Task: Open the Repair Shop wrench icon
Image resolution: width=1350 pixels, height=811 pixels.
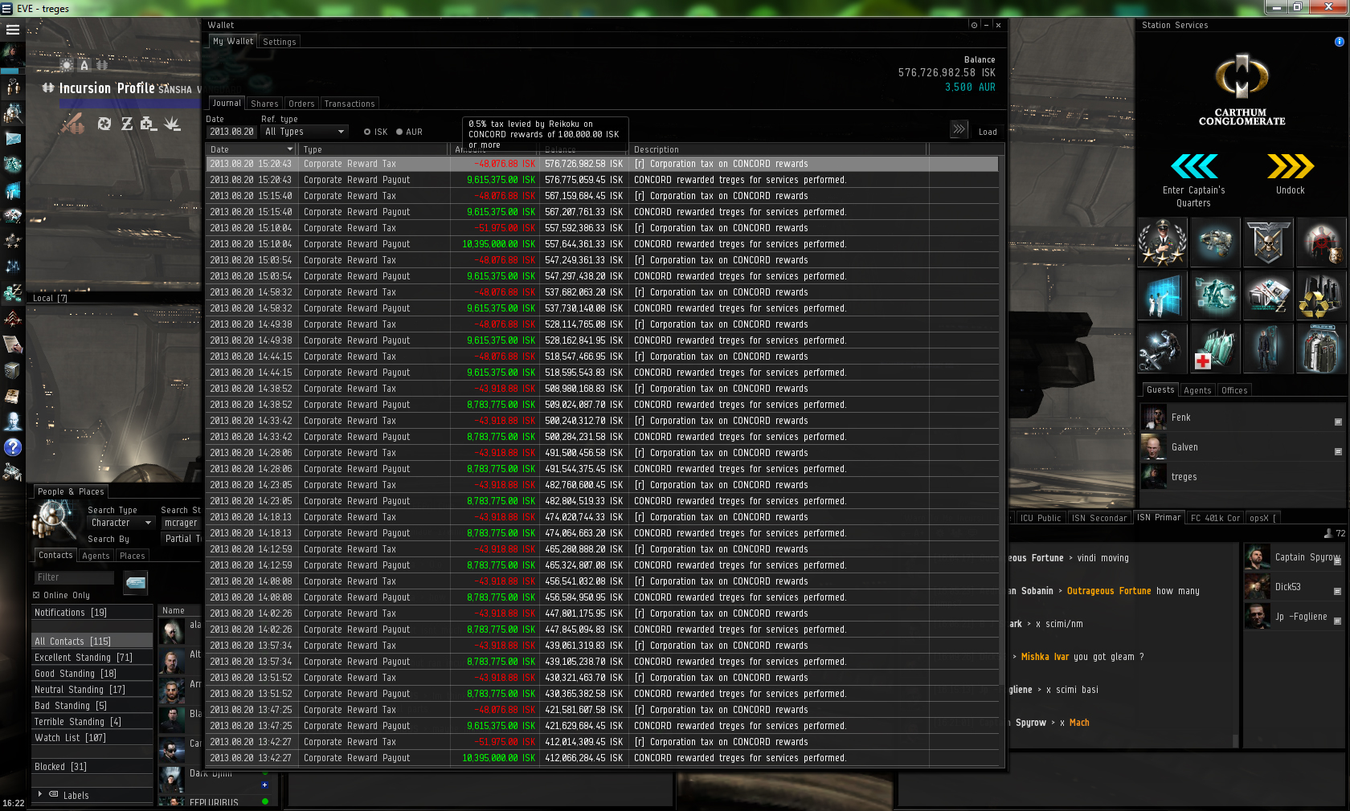Action: tap(1162, 348)
